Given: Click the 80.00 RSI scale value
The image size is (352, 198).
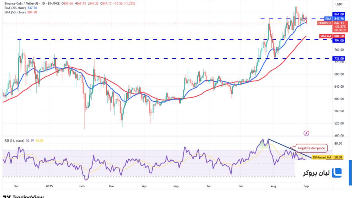Looking at the screenshot, I should click(338, 143).
